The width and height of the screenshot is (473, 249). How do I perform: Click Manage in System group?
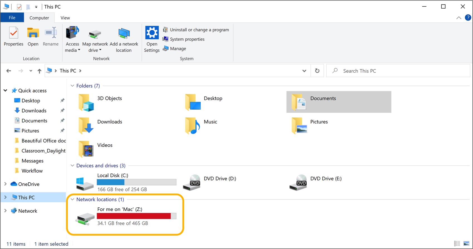[x=174, y=49]
